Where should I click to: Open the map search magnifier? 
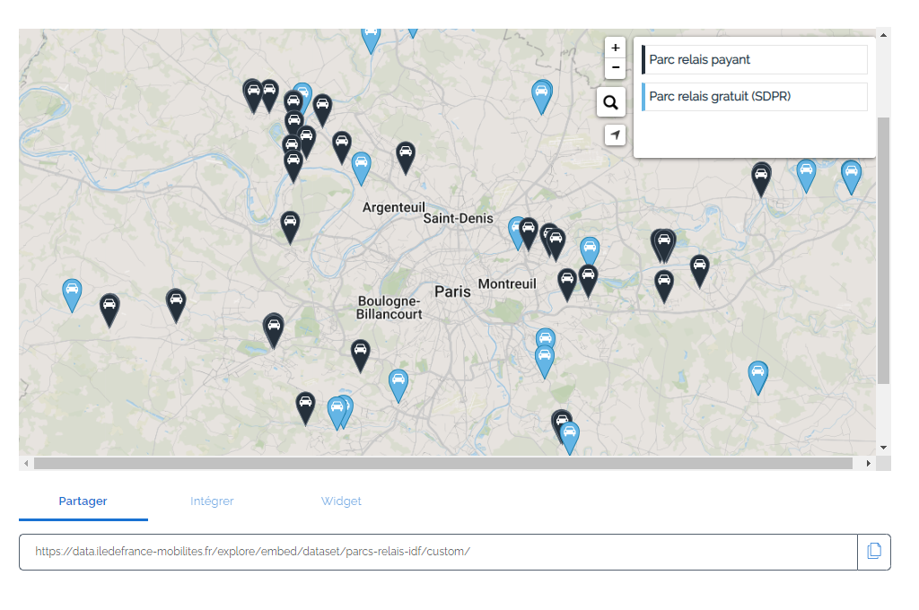click(610, 102)
